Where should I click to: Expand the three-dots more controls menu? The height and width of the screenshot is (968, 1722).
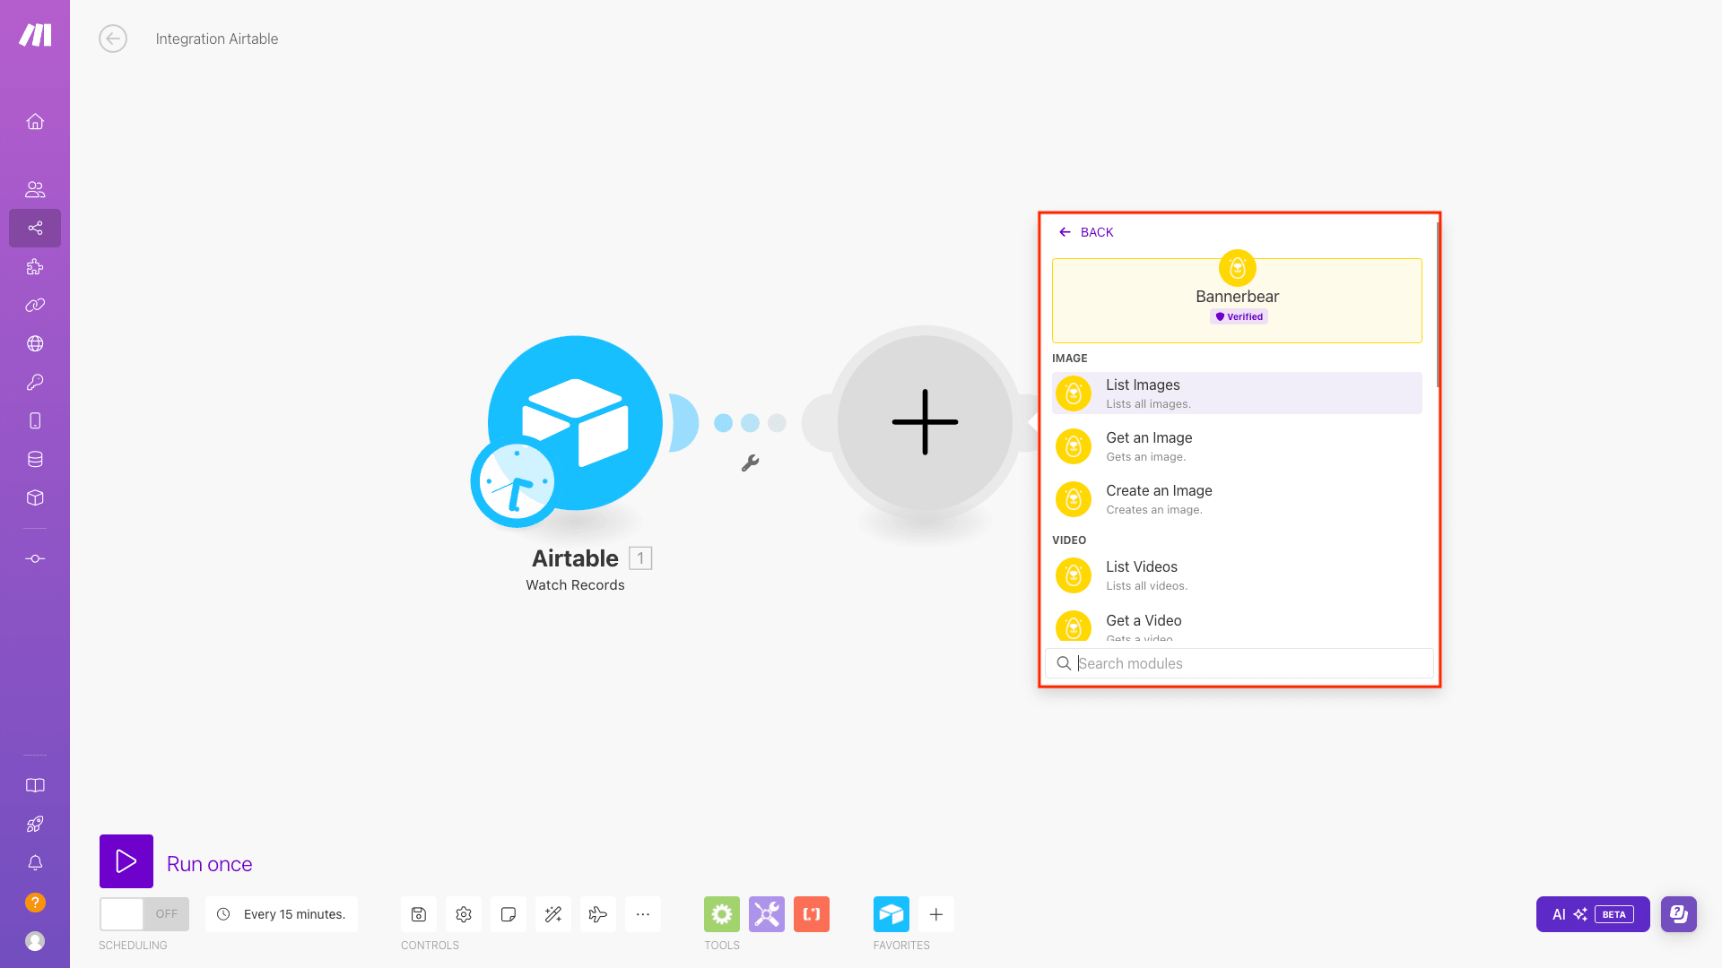[643, 914]
